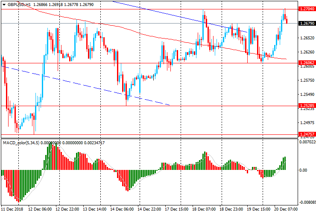Image resolution: width=316 pixels, height=214 pixels.
Task: Click the 1.26260 price scale value
Action: (x=307, y=52)
